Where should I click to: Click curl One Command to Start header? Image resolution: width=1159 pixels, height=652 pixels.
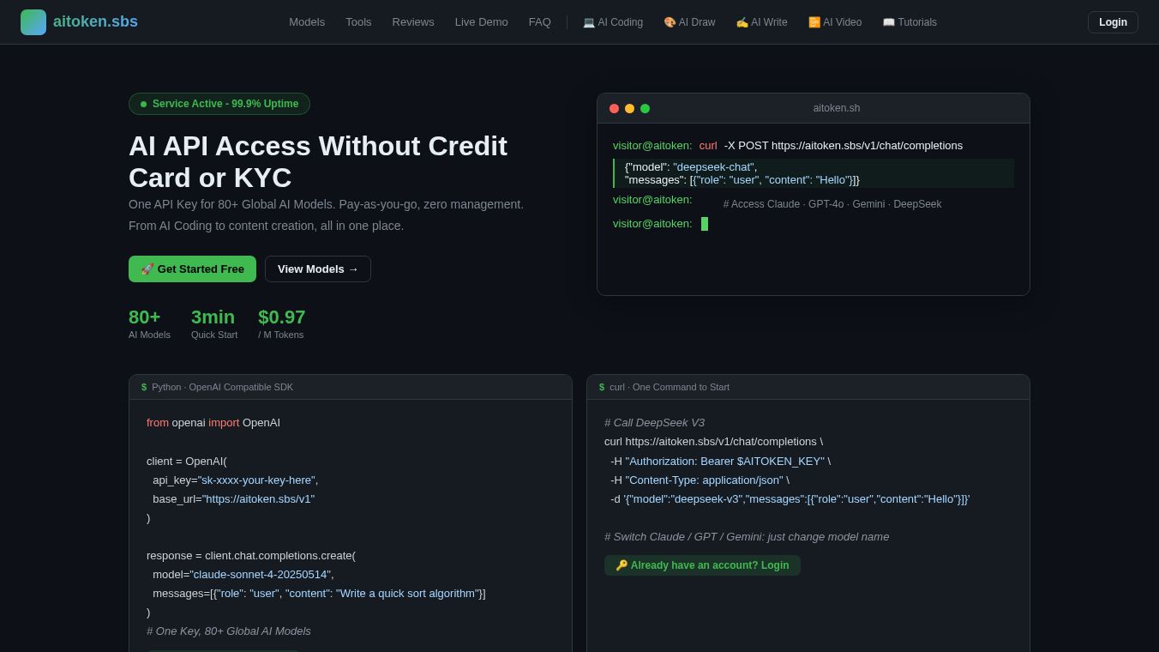pyautogui.click(x=808, y=387)
